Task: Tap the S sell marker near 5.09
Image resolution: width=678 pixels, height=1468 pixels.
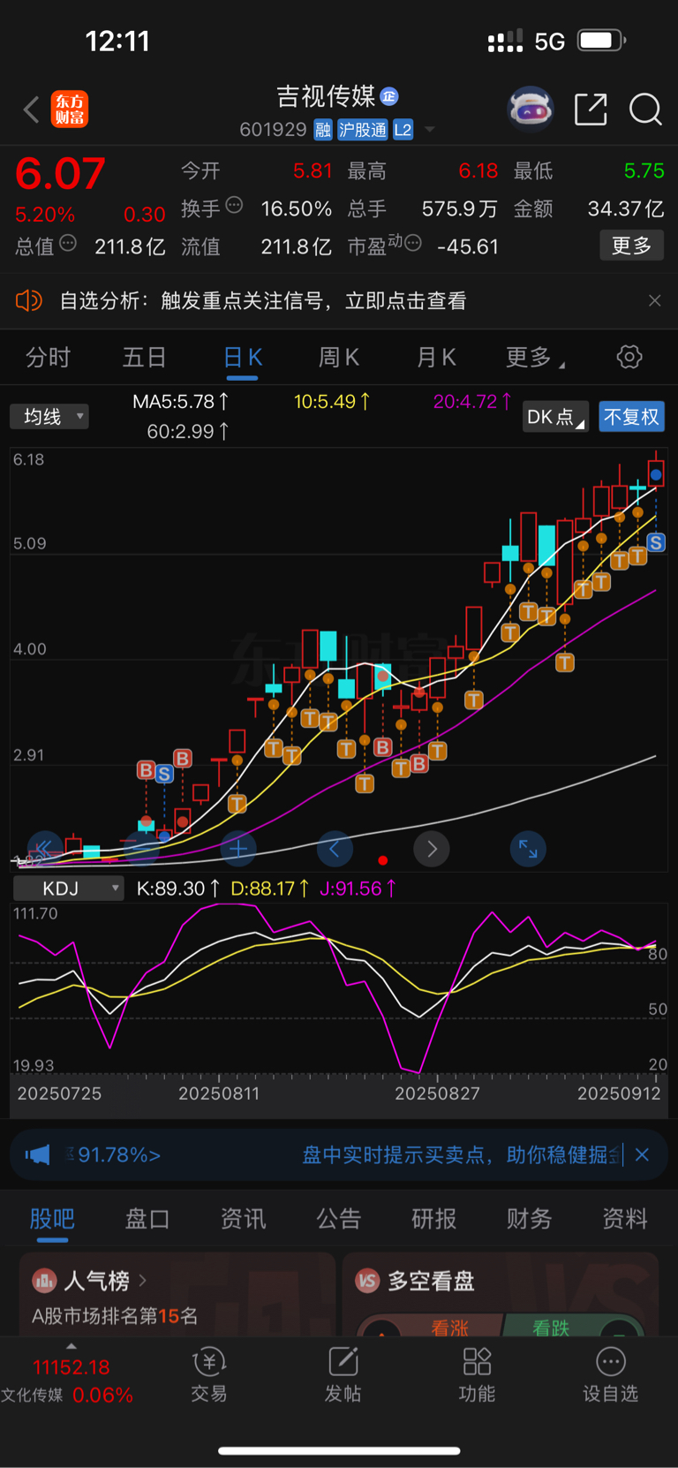Action: [656, 542]
